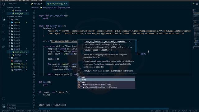Screen dimensions: 199x112
Task: Click LF end of line setting
Action: [x=179, y=111]
